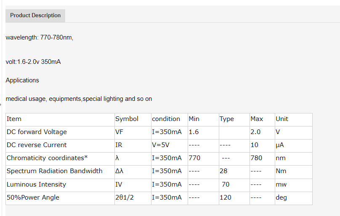This screenshot has height=216, width=340.
Task: Click the medical usage description line
Action: click(x=79, y=99)
